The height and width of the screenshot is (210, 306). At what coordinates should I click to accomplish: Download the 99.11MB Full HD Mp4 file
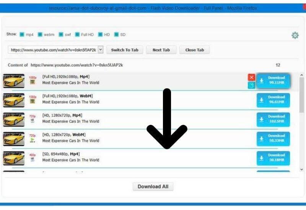point(273,80)
